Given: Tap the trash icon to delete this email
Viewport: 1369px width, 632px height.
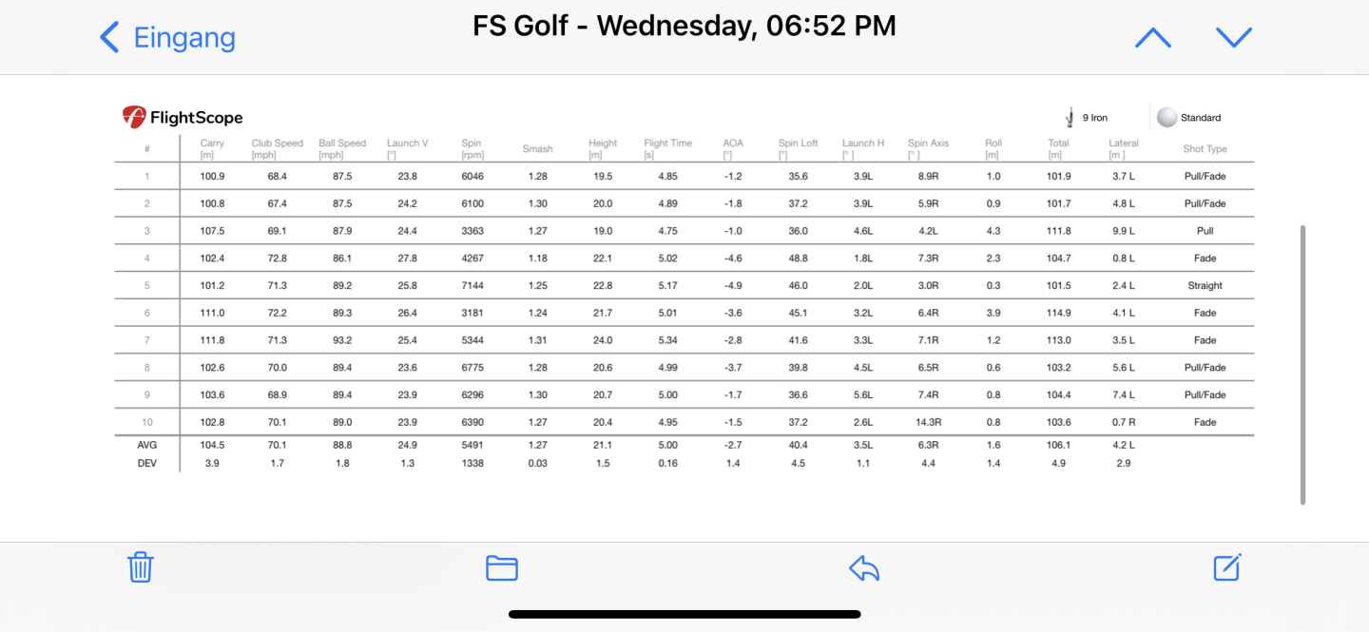Looking at the screenshot, I should (x=141, y=567).
